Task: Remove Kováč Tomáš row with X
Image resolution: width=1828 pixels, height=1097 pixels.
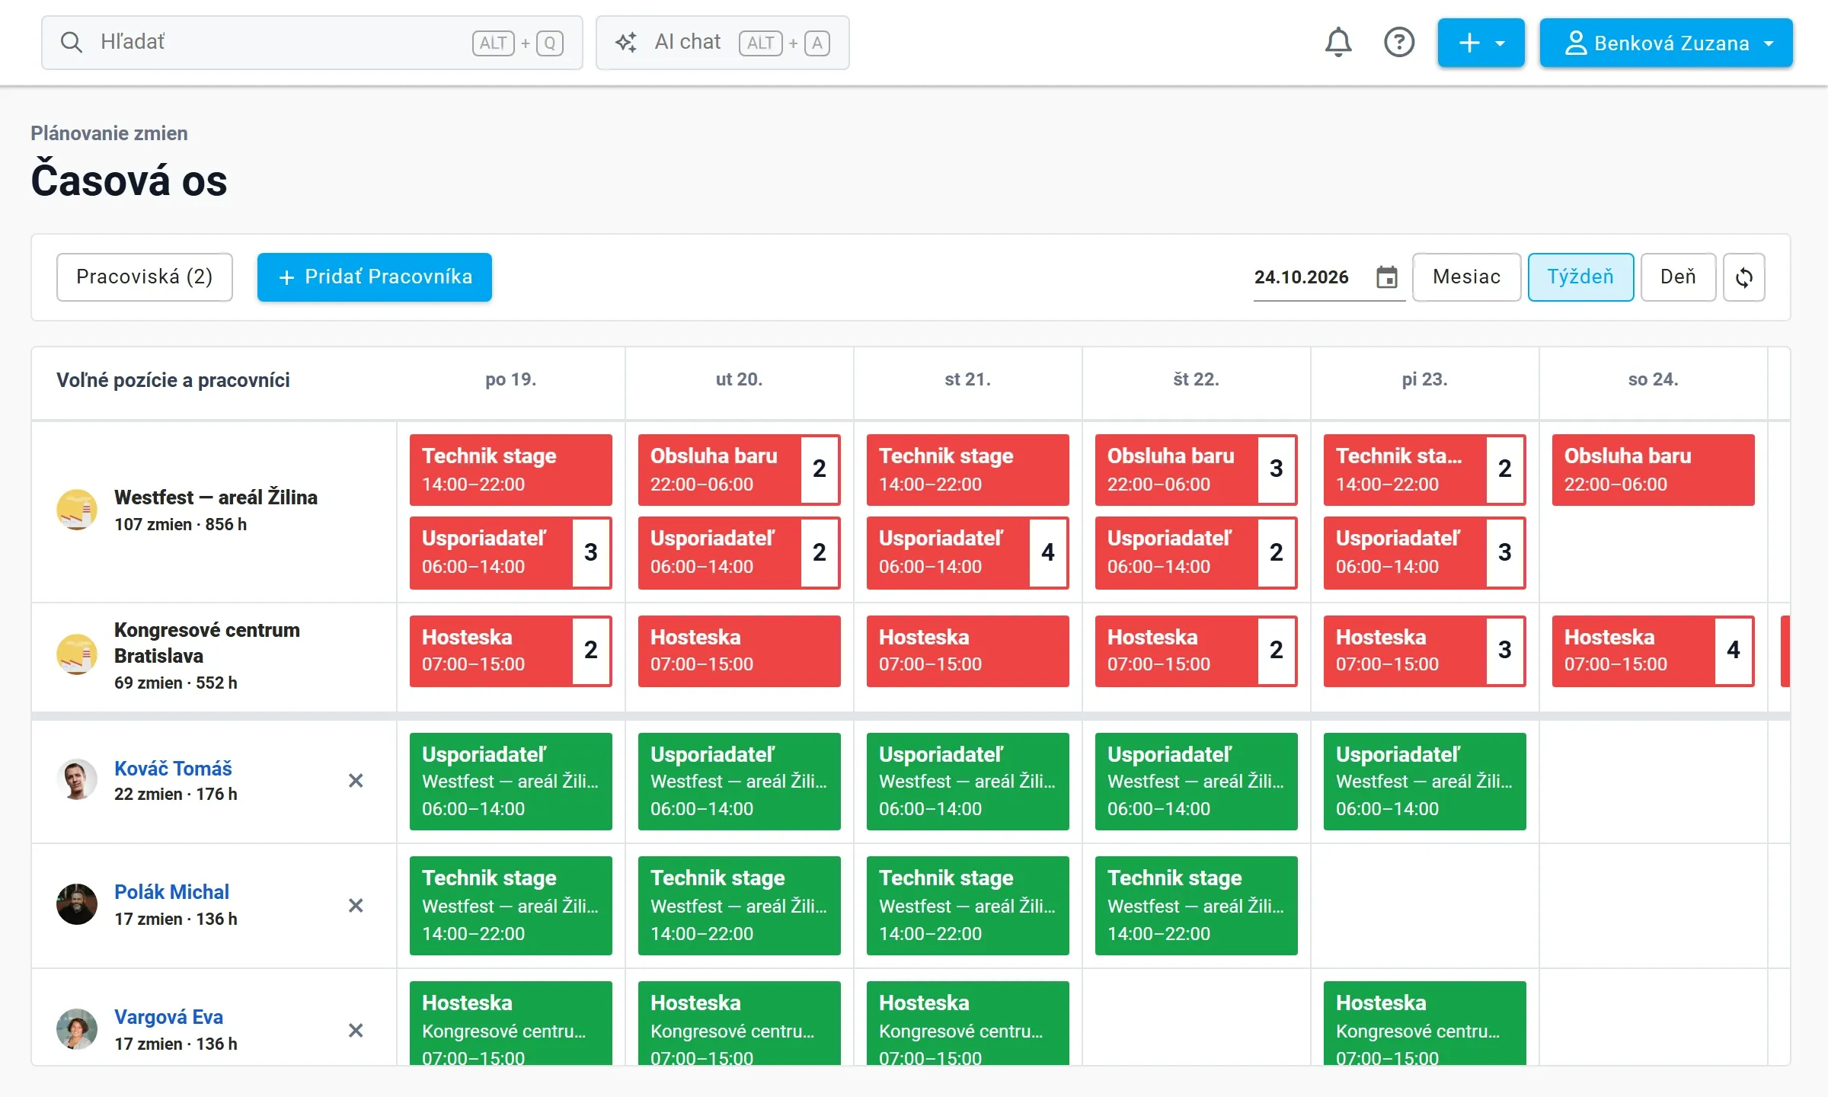Action: (356, 781)
